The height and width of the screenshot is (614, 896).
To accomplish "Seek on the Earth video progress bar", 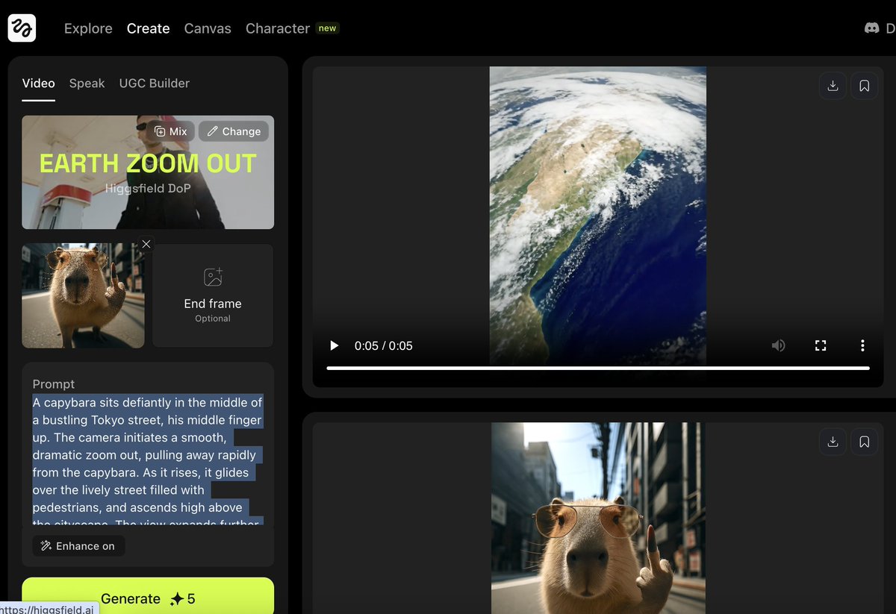I will pos(598,368).
